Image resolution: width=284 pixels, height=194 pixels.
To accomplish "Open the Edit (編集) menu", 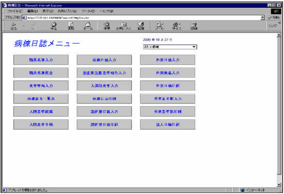I will (32, 11).
